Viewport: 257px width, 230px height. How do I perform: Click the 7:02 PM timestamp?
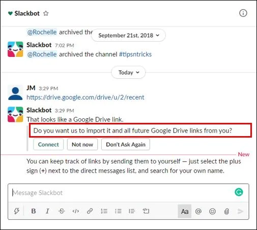pos(65,45)
